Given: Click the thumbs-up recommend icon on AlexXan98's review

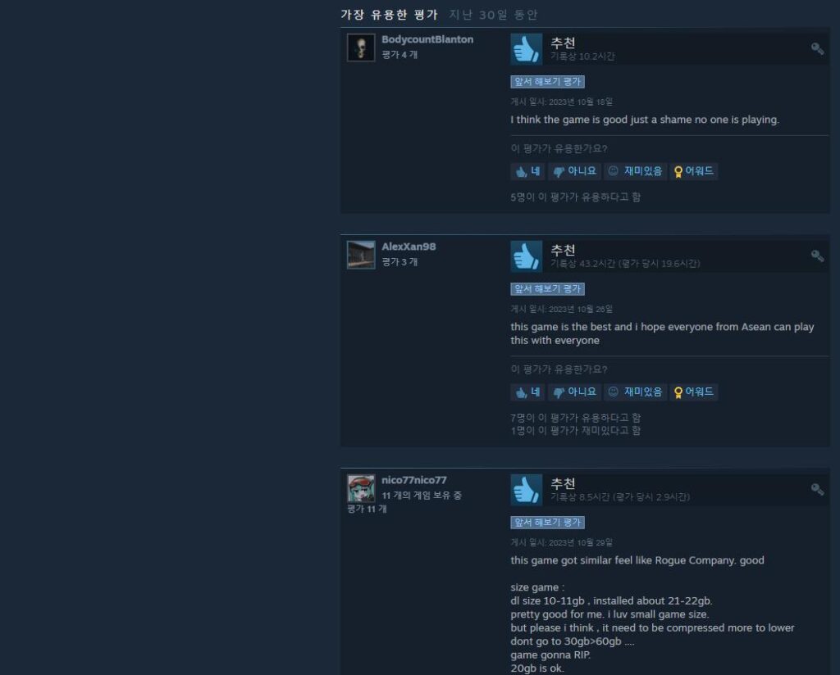Looking at the screenshot, I should [526, 256].
